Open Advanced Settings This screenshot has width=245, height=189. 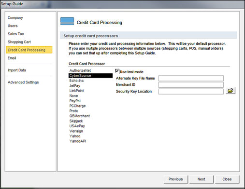[23, 82]
